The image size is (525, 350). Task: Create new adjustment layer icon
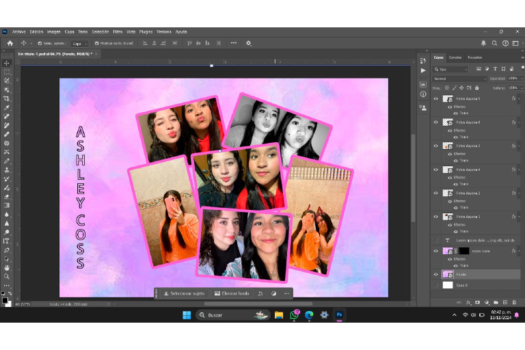click(x=487, y=302)
